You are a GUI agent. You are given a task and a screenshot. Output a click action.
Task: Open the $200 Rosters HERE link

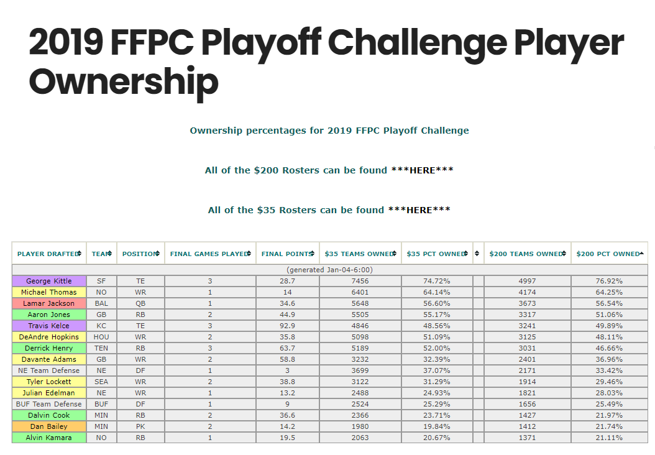(x=421, y=170)
